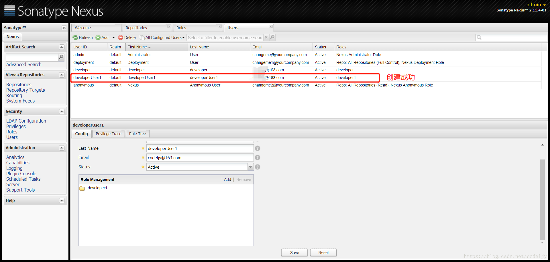Open Repositories in sidebar

(x=19, y=84)
